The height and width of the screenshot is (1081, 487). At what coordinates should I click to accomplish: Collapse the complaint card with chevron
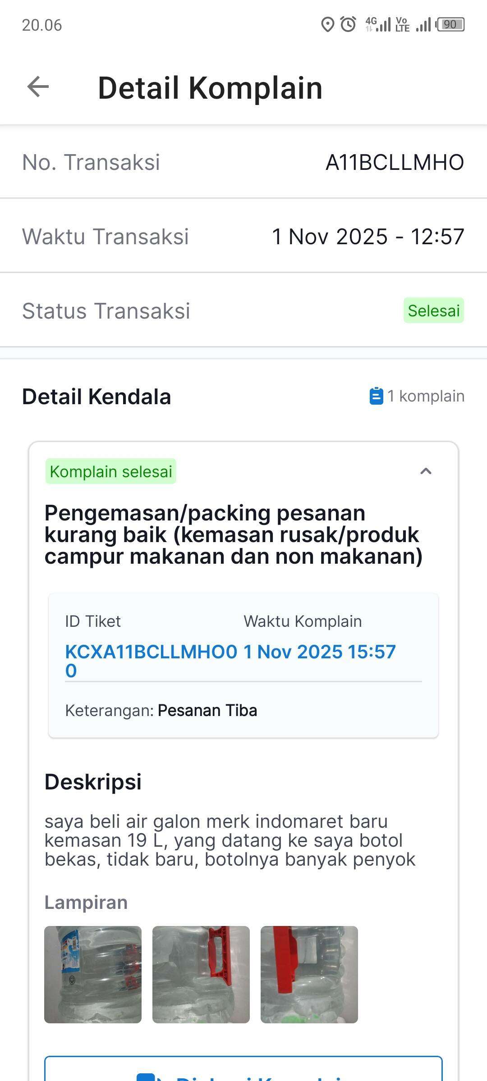pos(426,471)
